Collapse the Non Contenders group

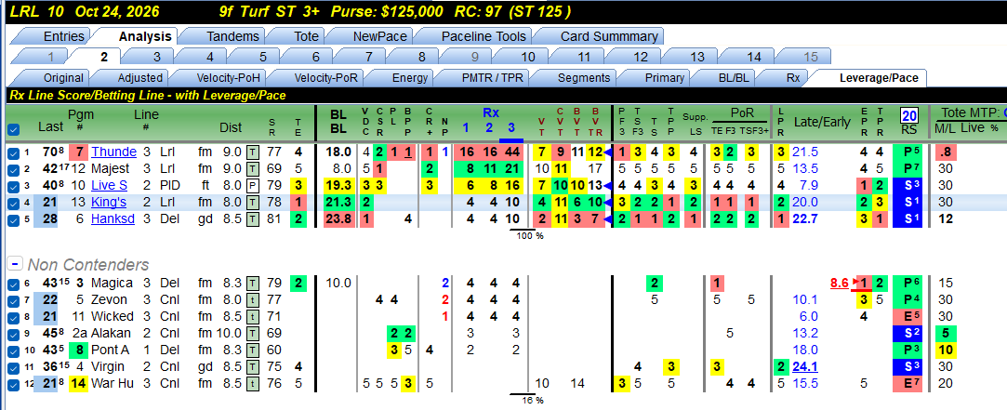point(14,264)
